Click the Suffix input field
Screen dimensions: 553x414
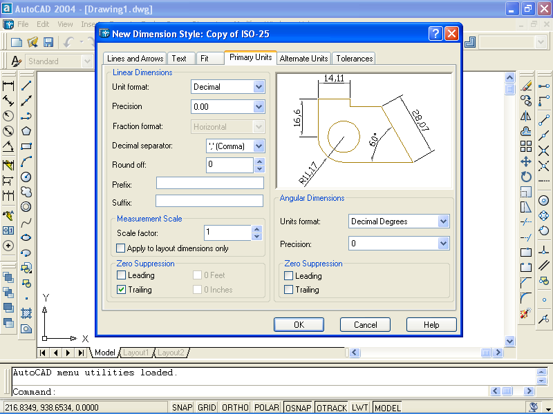209,201
